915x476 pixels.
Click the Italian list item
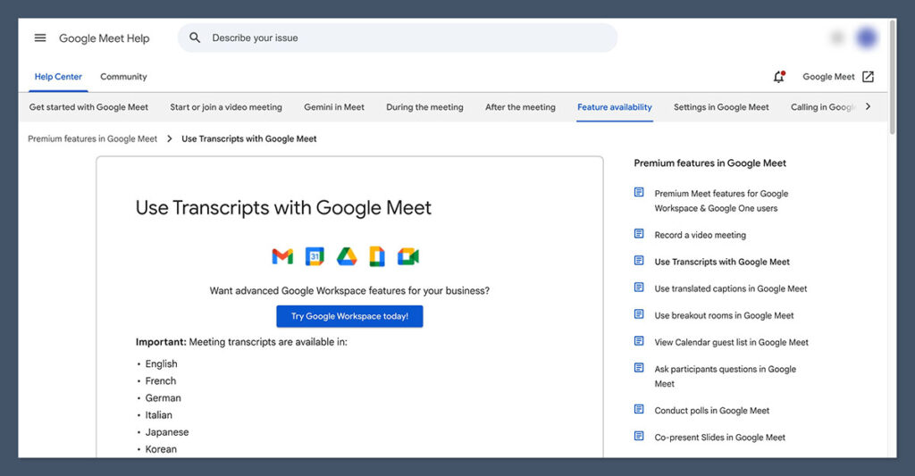159,414
